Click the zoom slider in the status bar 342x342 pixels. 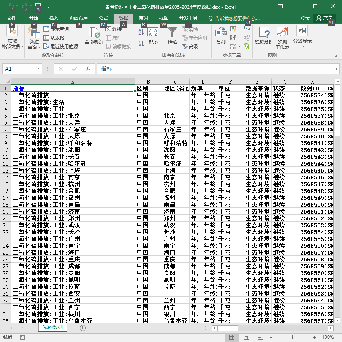[292, 337]
